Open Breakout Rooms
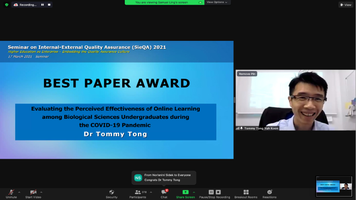356x200 pixels. (246, 194)
